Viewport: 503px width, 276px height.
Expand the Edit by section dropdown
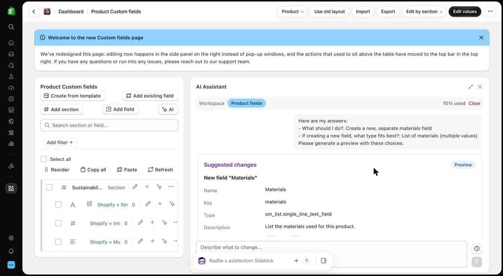[x=424, y=12]
